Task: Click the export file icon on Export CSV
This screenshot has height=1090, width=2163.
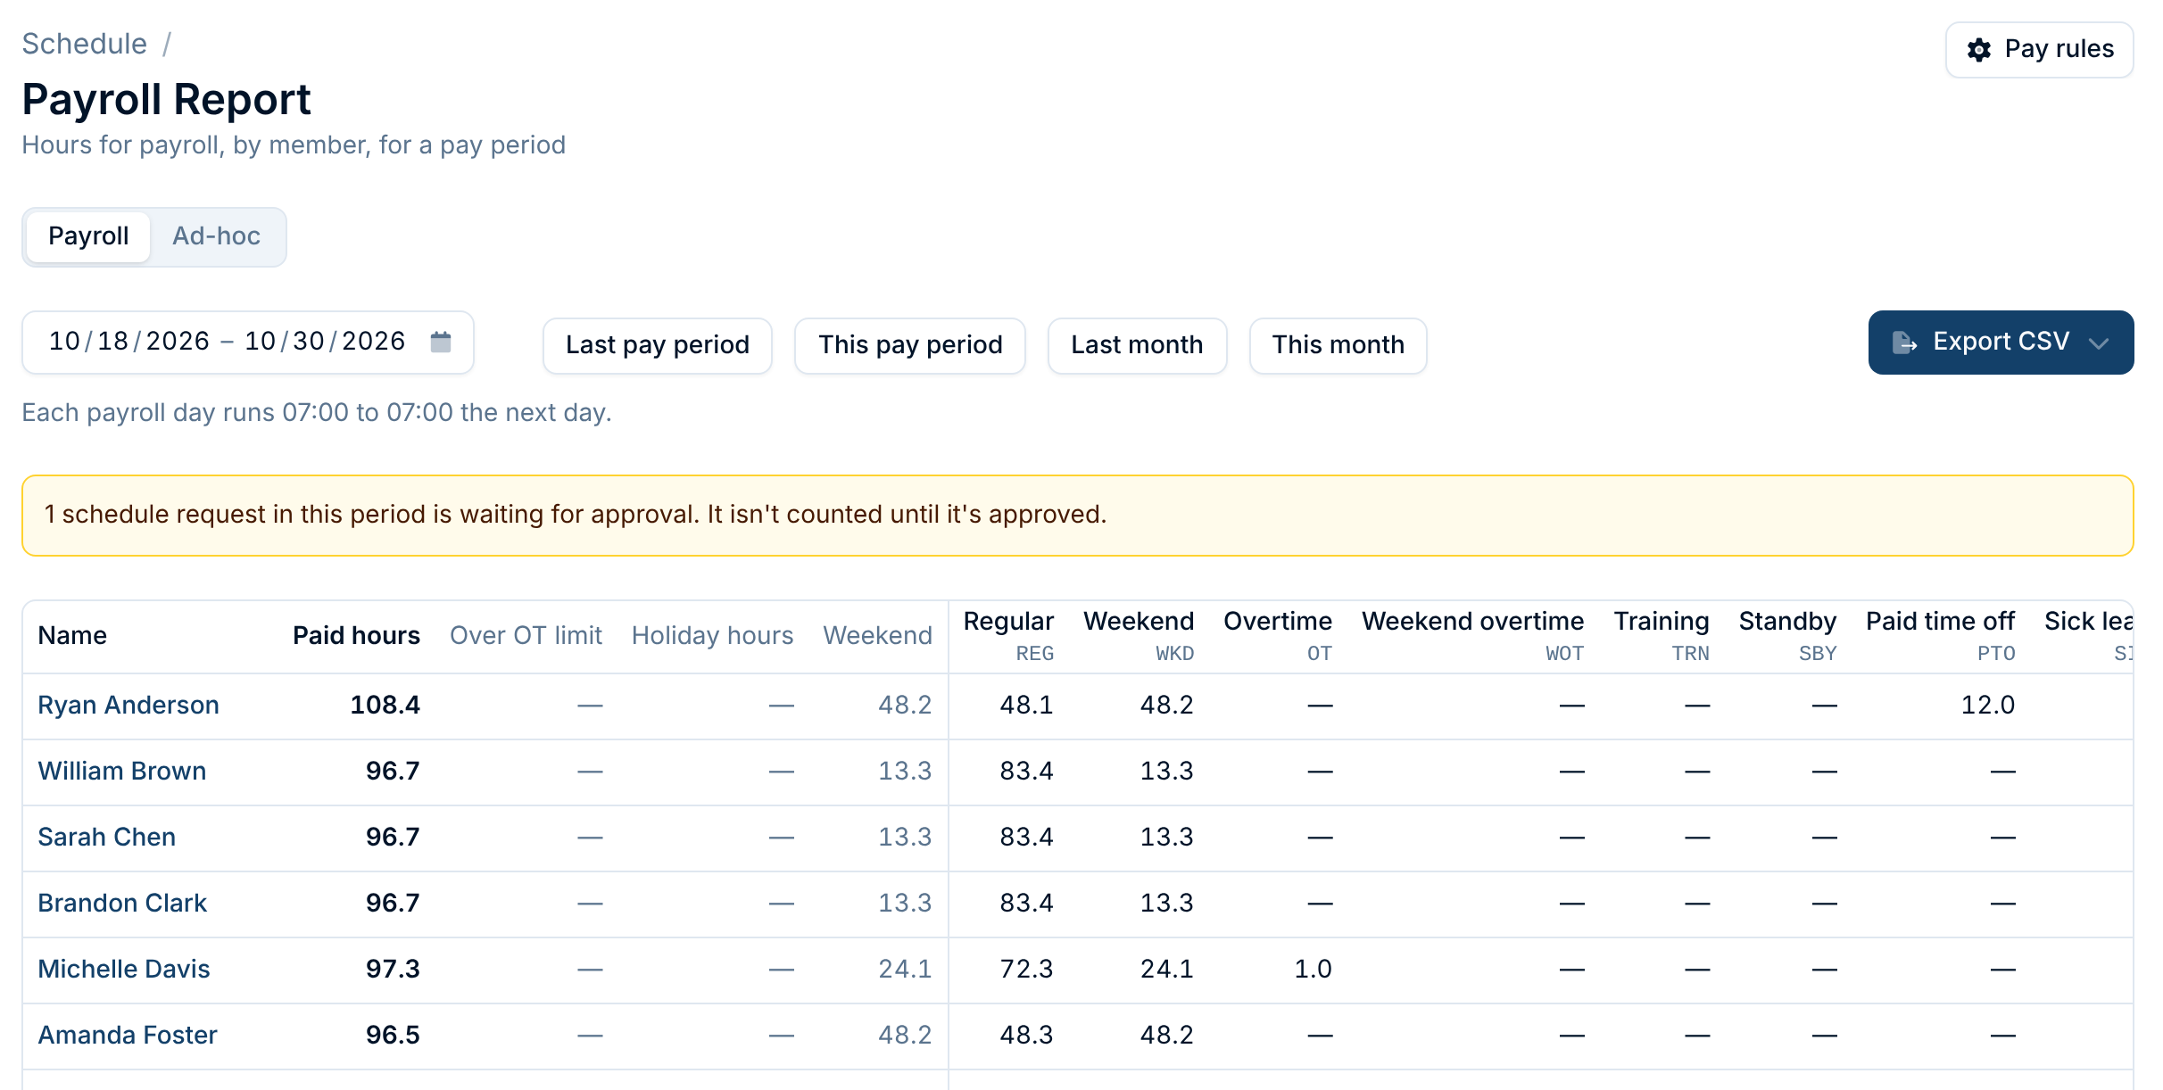Action: 1904,343
